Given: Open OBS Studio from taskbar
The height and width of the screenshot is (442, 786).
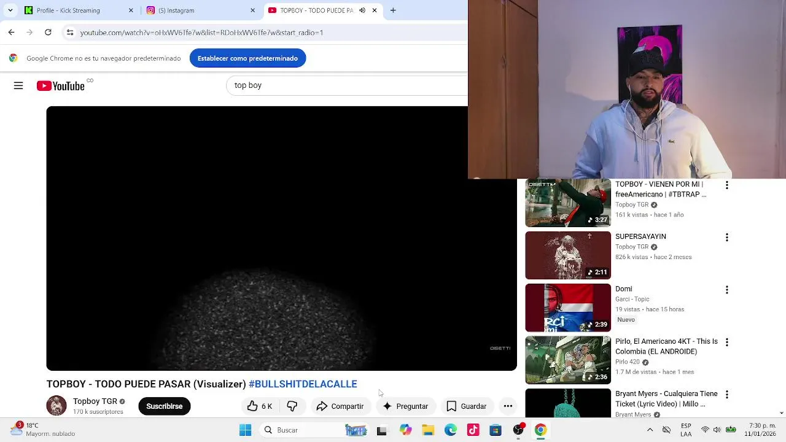Looking at the screenshot, I should pos(518,430).
